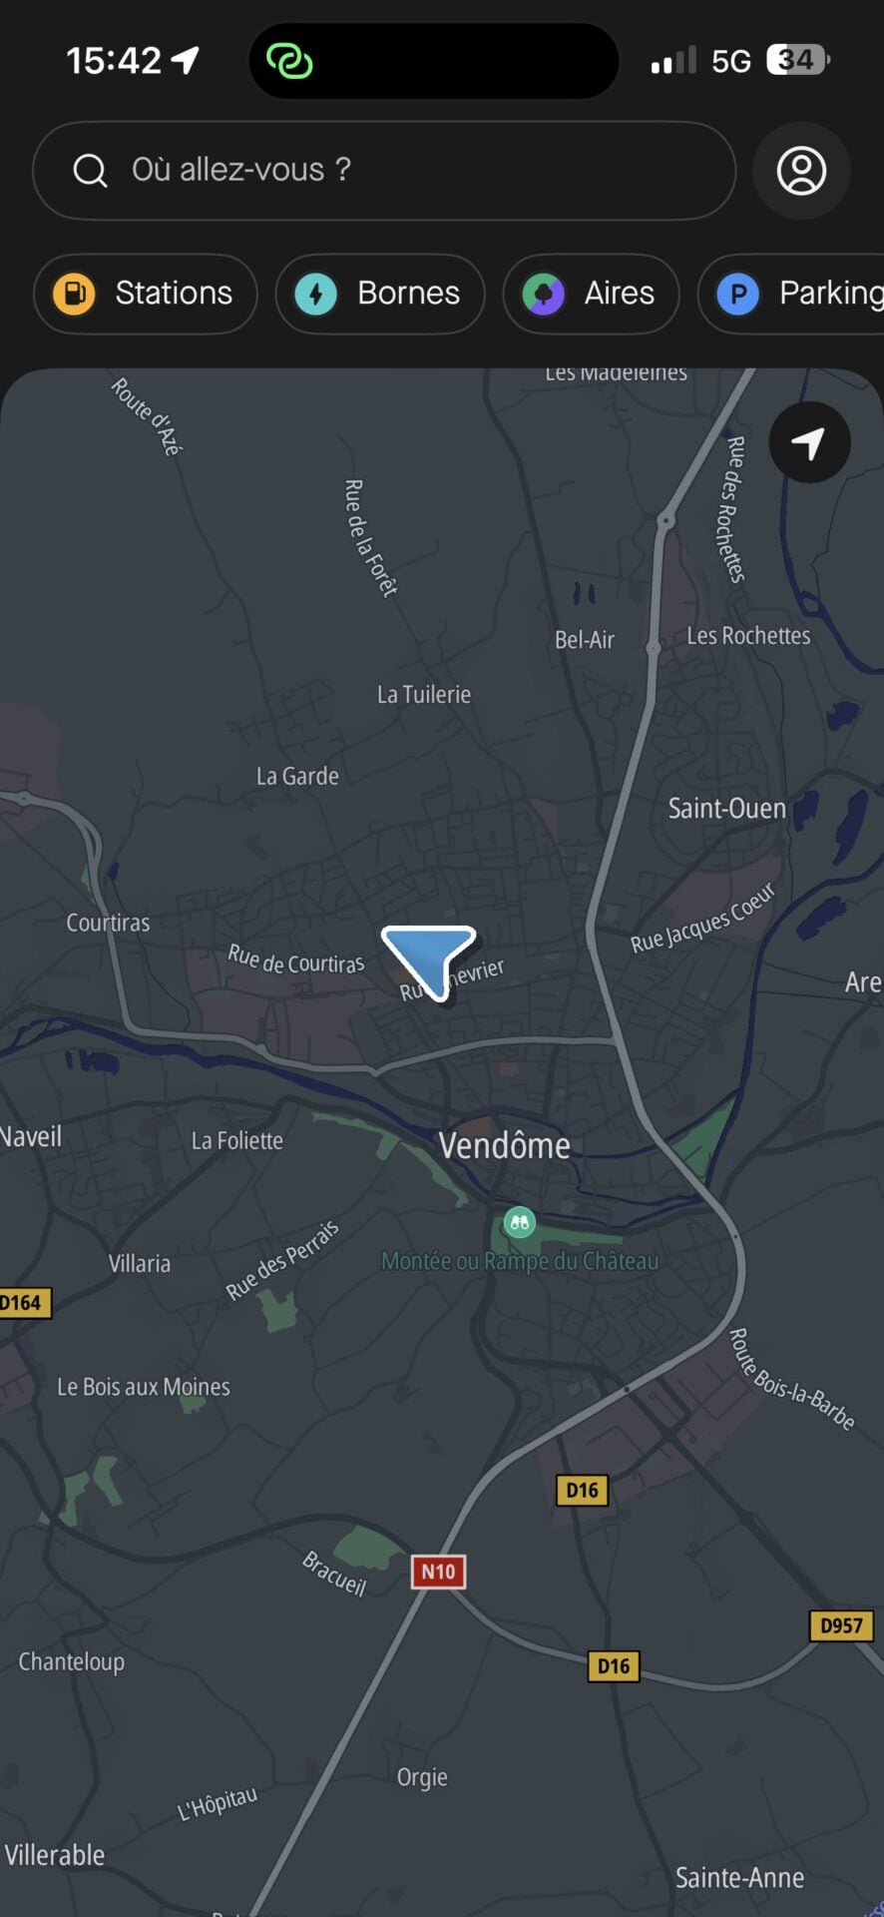Open the user profile icon
The width and height of the screenshot is (884, 1917).
801,171
